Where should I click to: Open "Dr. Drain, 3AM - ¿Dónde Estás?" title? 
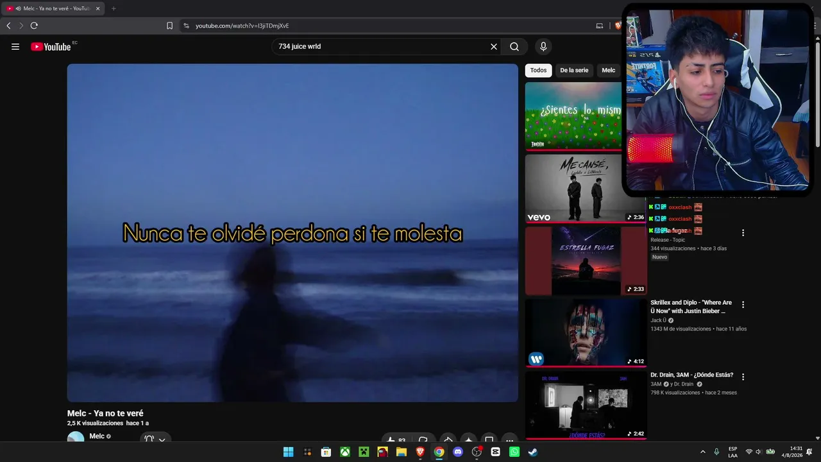pyautogui.click(x=691, y=375)
